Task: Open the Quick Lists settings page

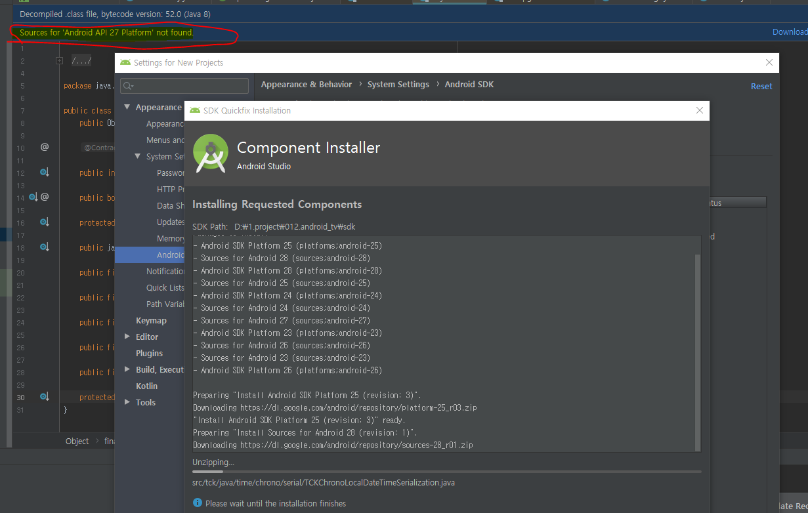Action: point(165,288)
